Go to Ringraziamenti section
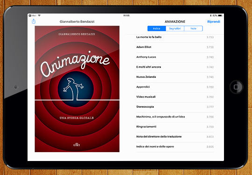 click(175, 127)
